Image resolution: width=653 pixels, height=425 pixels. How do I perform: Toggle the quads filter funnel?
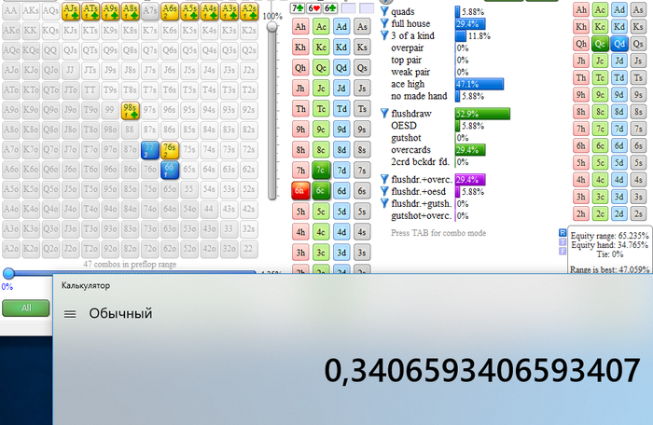[384, 11]
